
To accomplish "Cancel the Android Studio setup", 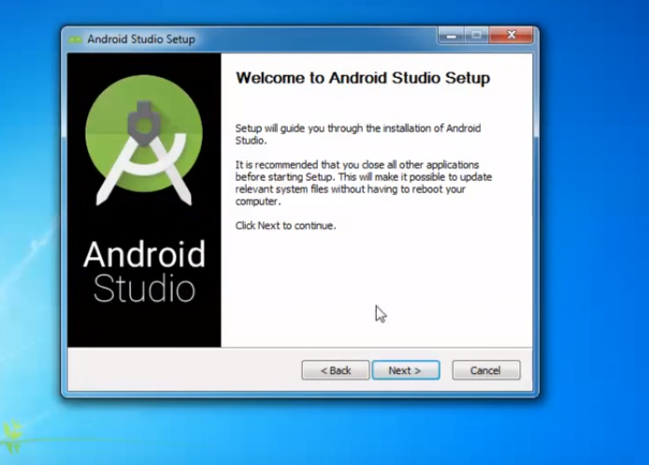I will coord(486,370).
